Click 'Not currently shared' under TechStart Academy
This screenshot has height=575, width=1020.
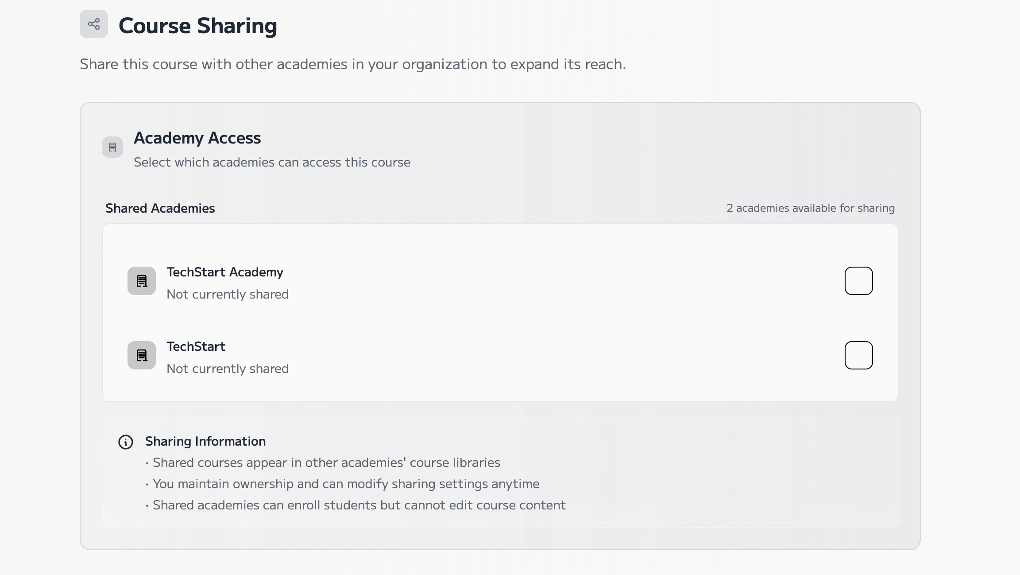point(228,294)
